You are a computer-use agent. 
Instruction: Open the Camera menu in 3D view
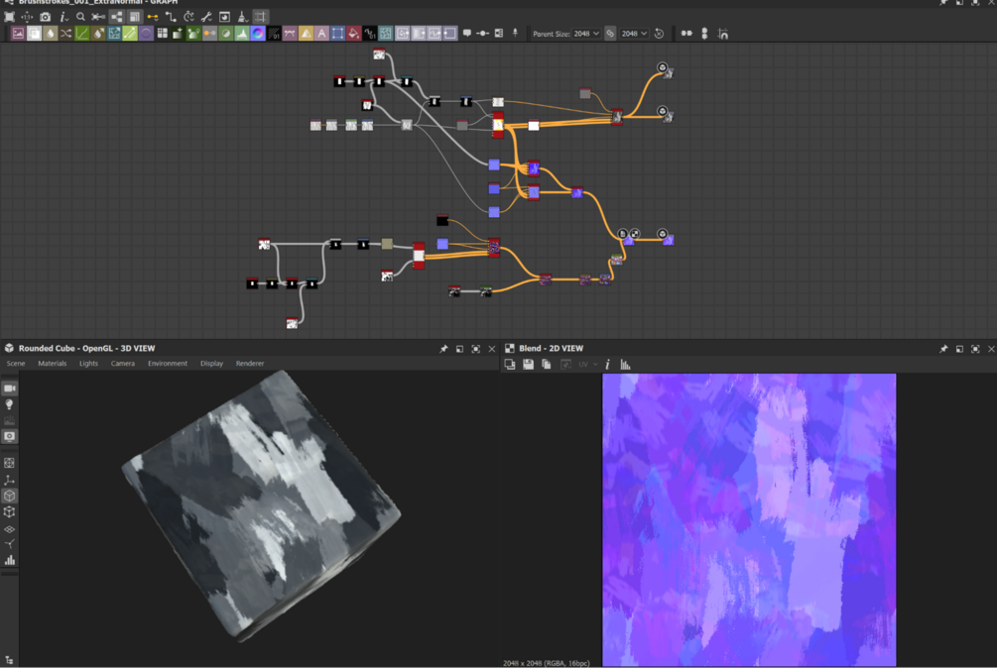pyautogui.click(x=123, y=363)
